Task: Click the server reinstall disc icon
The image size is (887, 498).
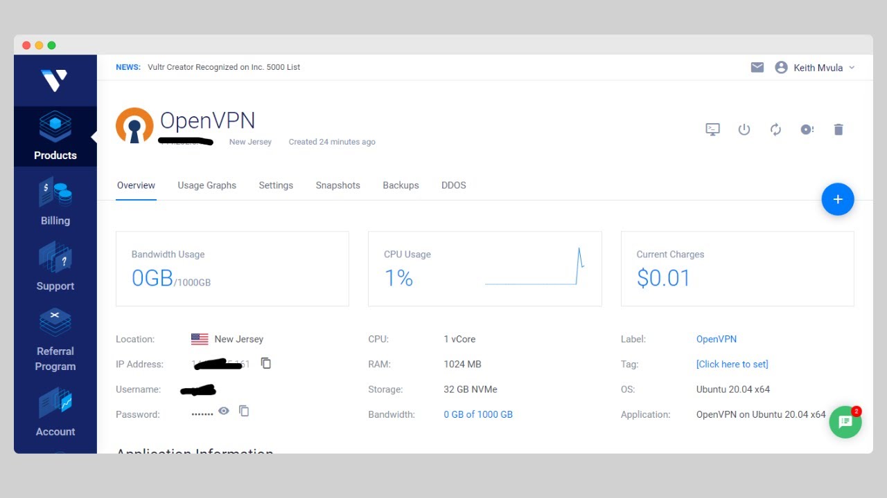Action: (807, 129)
